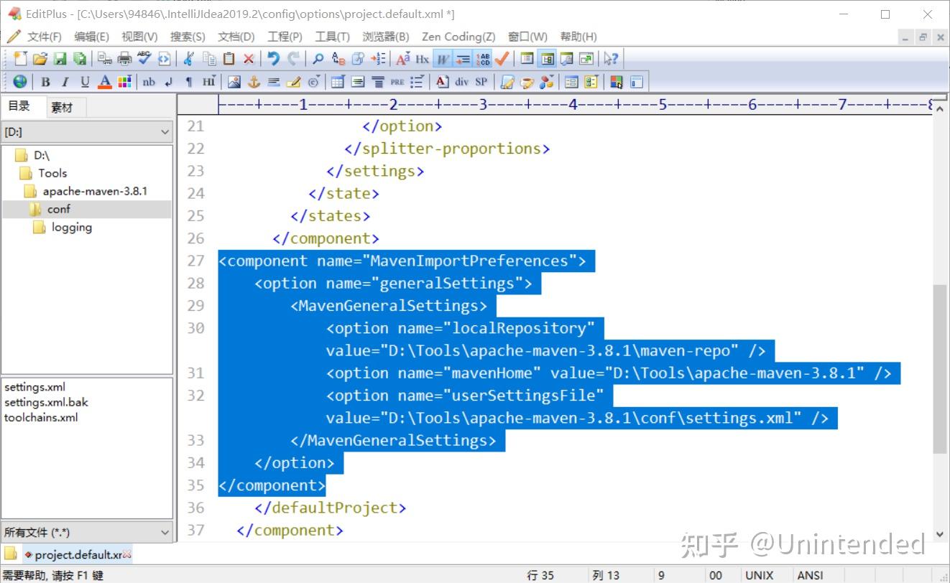
Task: Open the color palette grid tool
Action: (x=124, y=82)
